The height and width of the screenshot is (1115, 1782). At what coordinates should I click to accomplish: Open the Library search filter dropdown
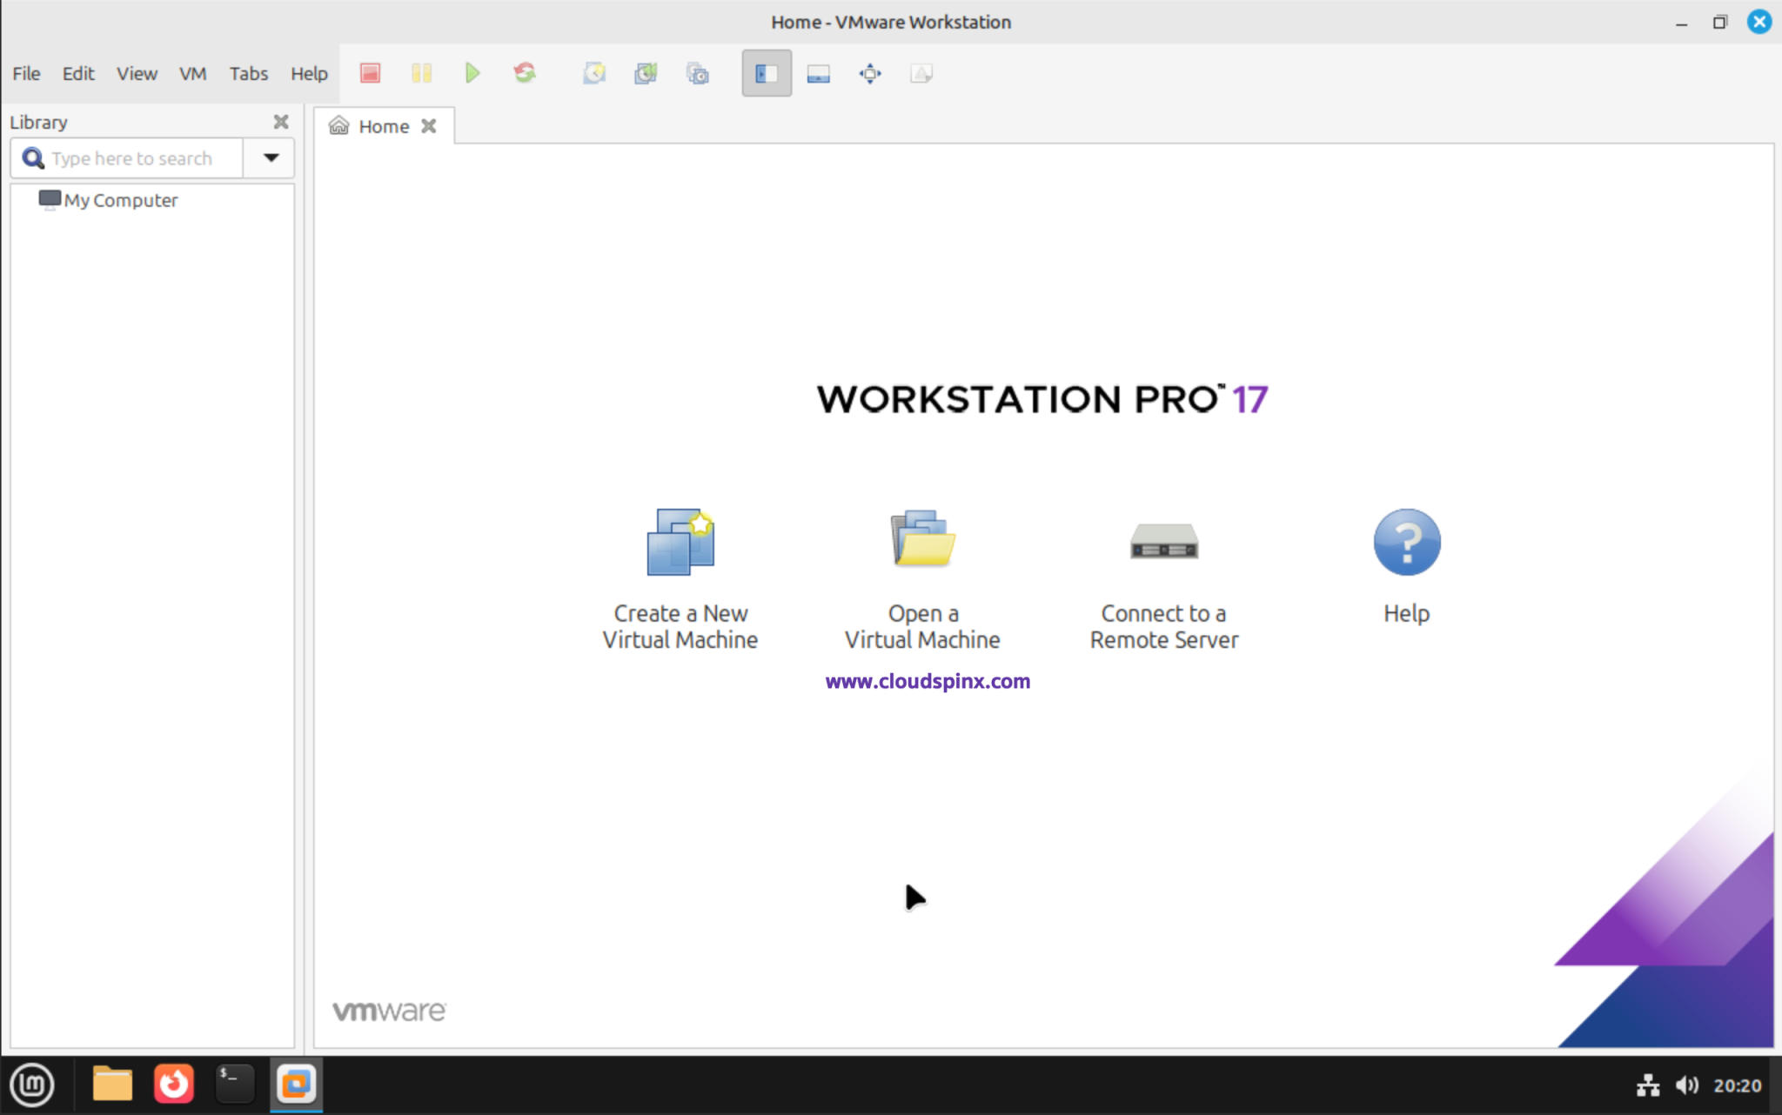tap(270, 157)
